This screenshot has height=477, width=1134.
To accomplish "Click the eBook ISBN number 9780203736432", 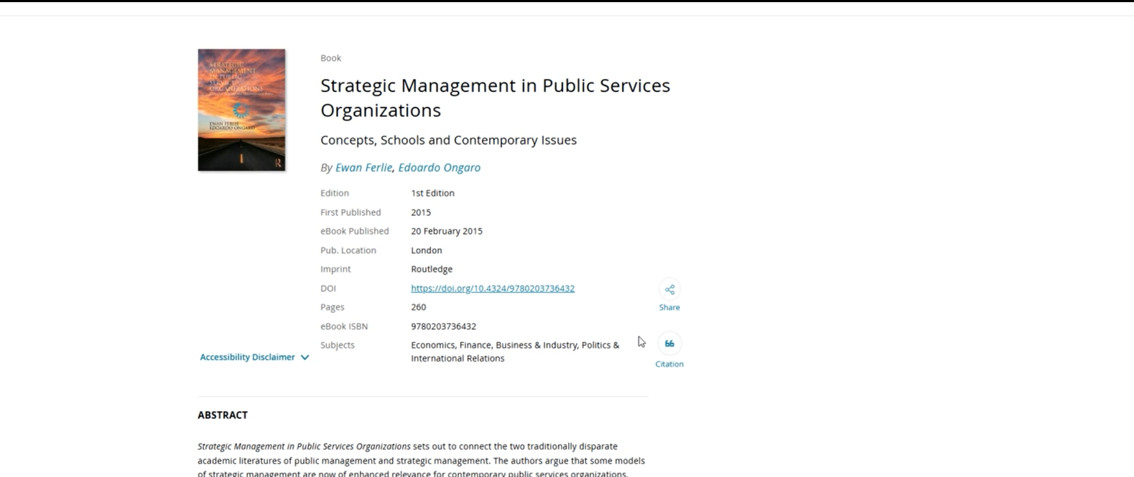I will (443, 326).
